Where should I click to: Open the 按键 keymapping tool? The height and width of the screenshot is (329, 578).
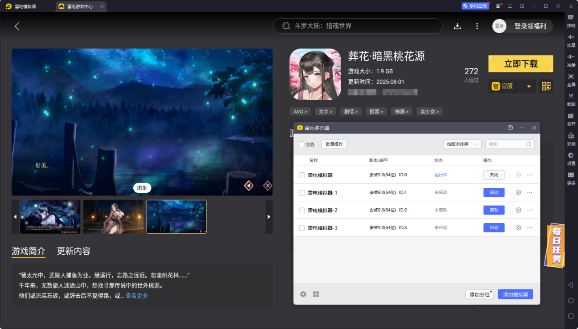(x=571, y=21)
